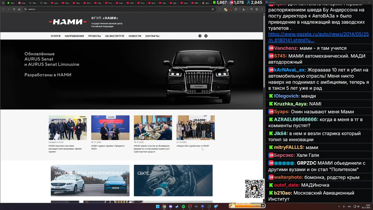Viewport: 373px width, 210px height.
Task: Click chat username walterphoto
Action: pos(288,177)
